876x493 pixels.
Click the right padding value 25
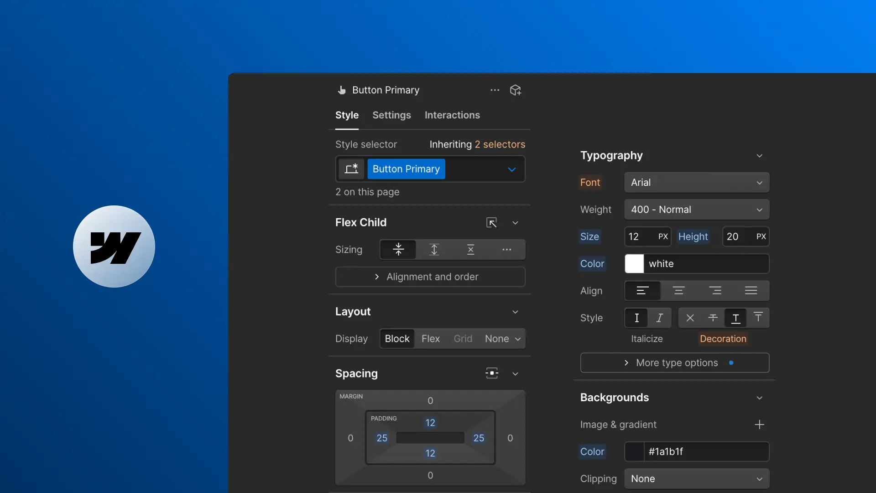coord(479,438)
